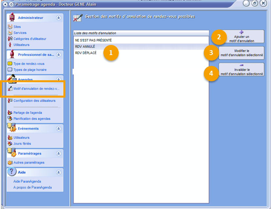Open Motif d'annulation de rendez-vous
The image size is (271, 209).
coord(36,89)
